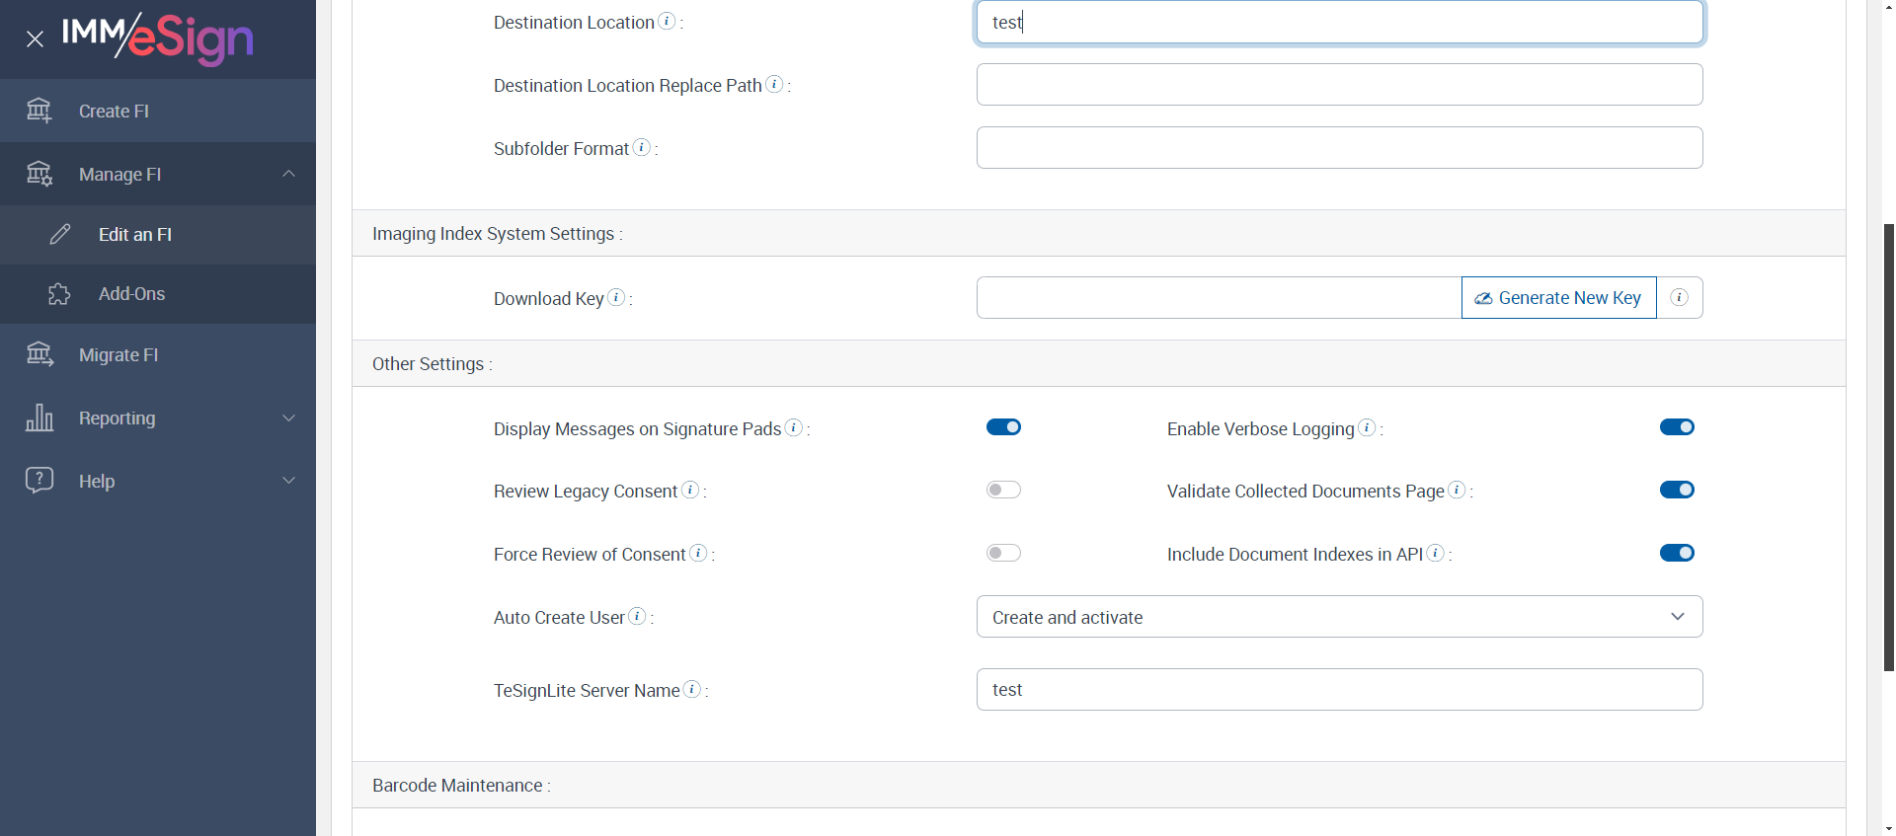Screen dimensions: 1896x836
Task: Enable the Review Legacy Consent toggle
Action: click(1003, 491)
